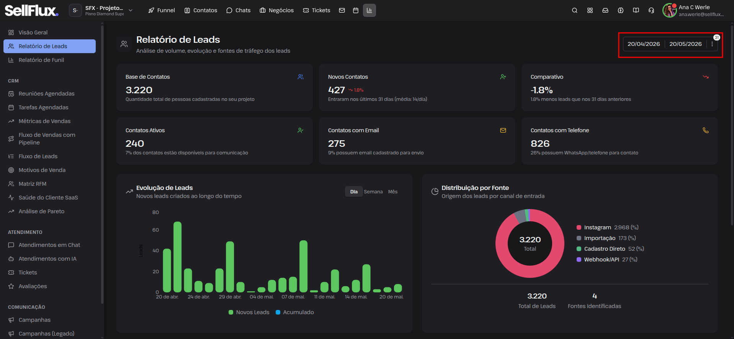The height and width of the screenshot is (339, 734).
Task: Click the reports chart icon in navbar
Action: (x=369, y=10)
